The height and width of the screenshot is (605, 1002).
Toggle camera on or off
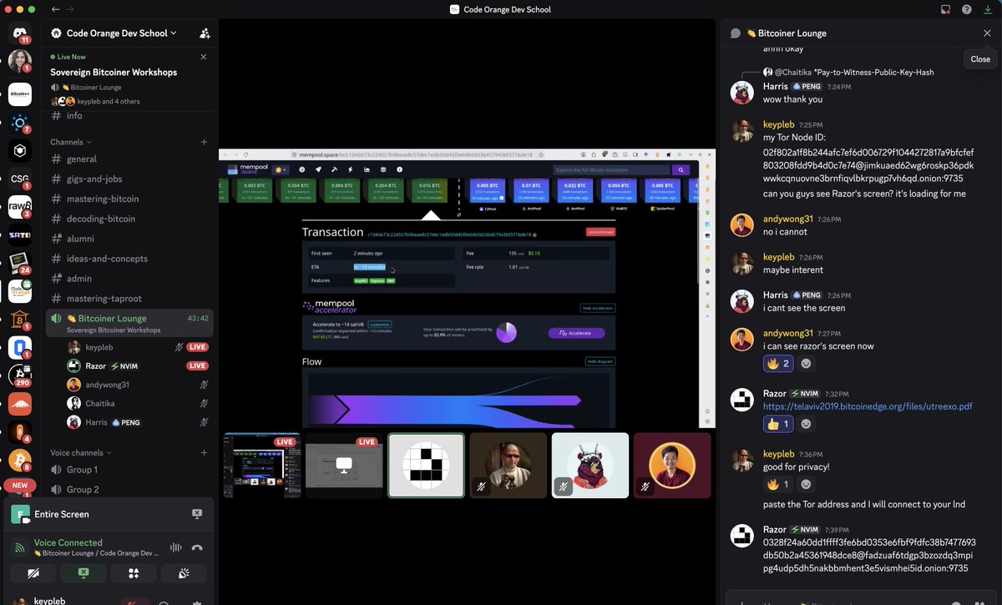pyautogui.click(x=33, y=573)
